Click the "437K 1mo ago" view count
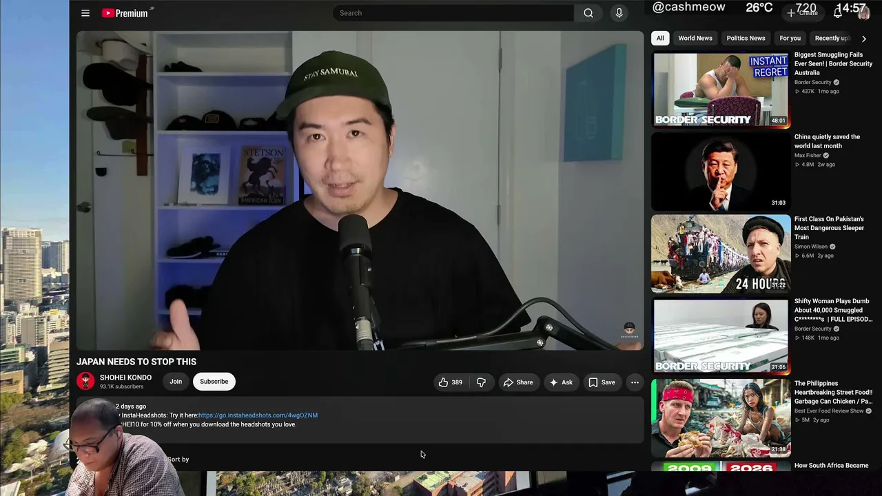The height and width of the screenshot is (496, 882). [817, 92]
